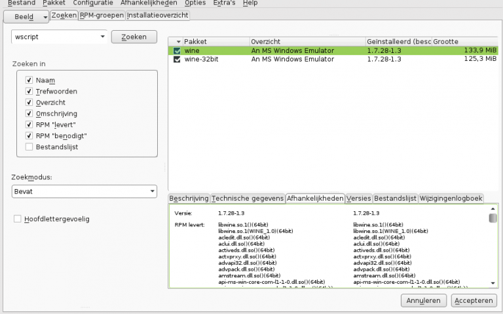
Task: Open the search term history dropdown arrow
Action: click(x=102, y=37)
